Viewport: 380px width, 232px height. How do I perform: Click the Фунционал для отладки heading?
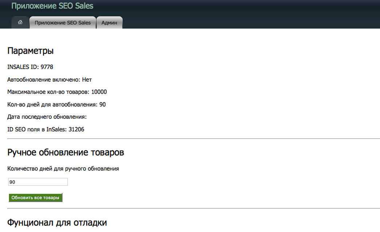57,223
